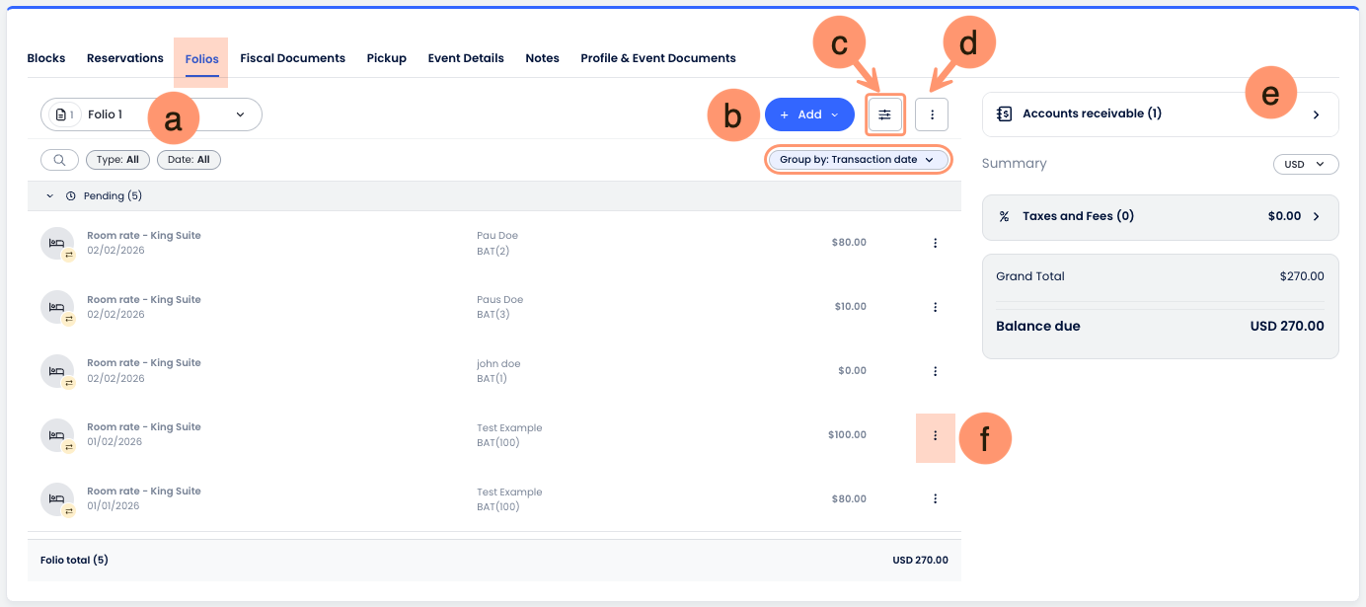Viewport: 1366px width, 607px height.
Task: Click the Type: All filter chip
Action: pyautogui.click(x=117, y=160)
